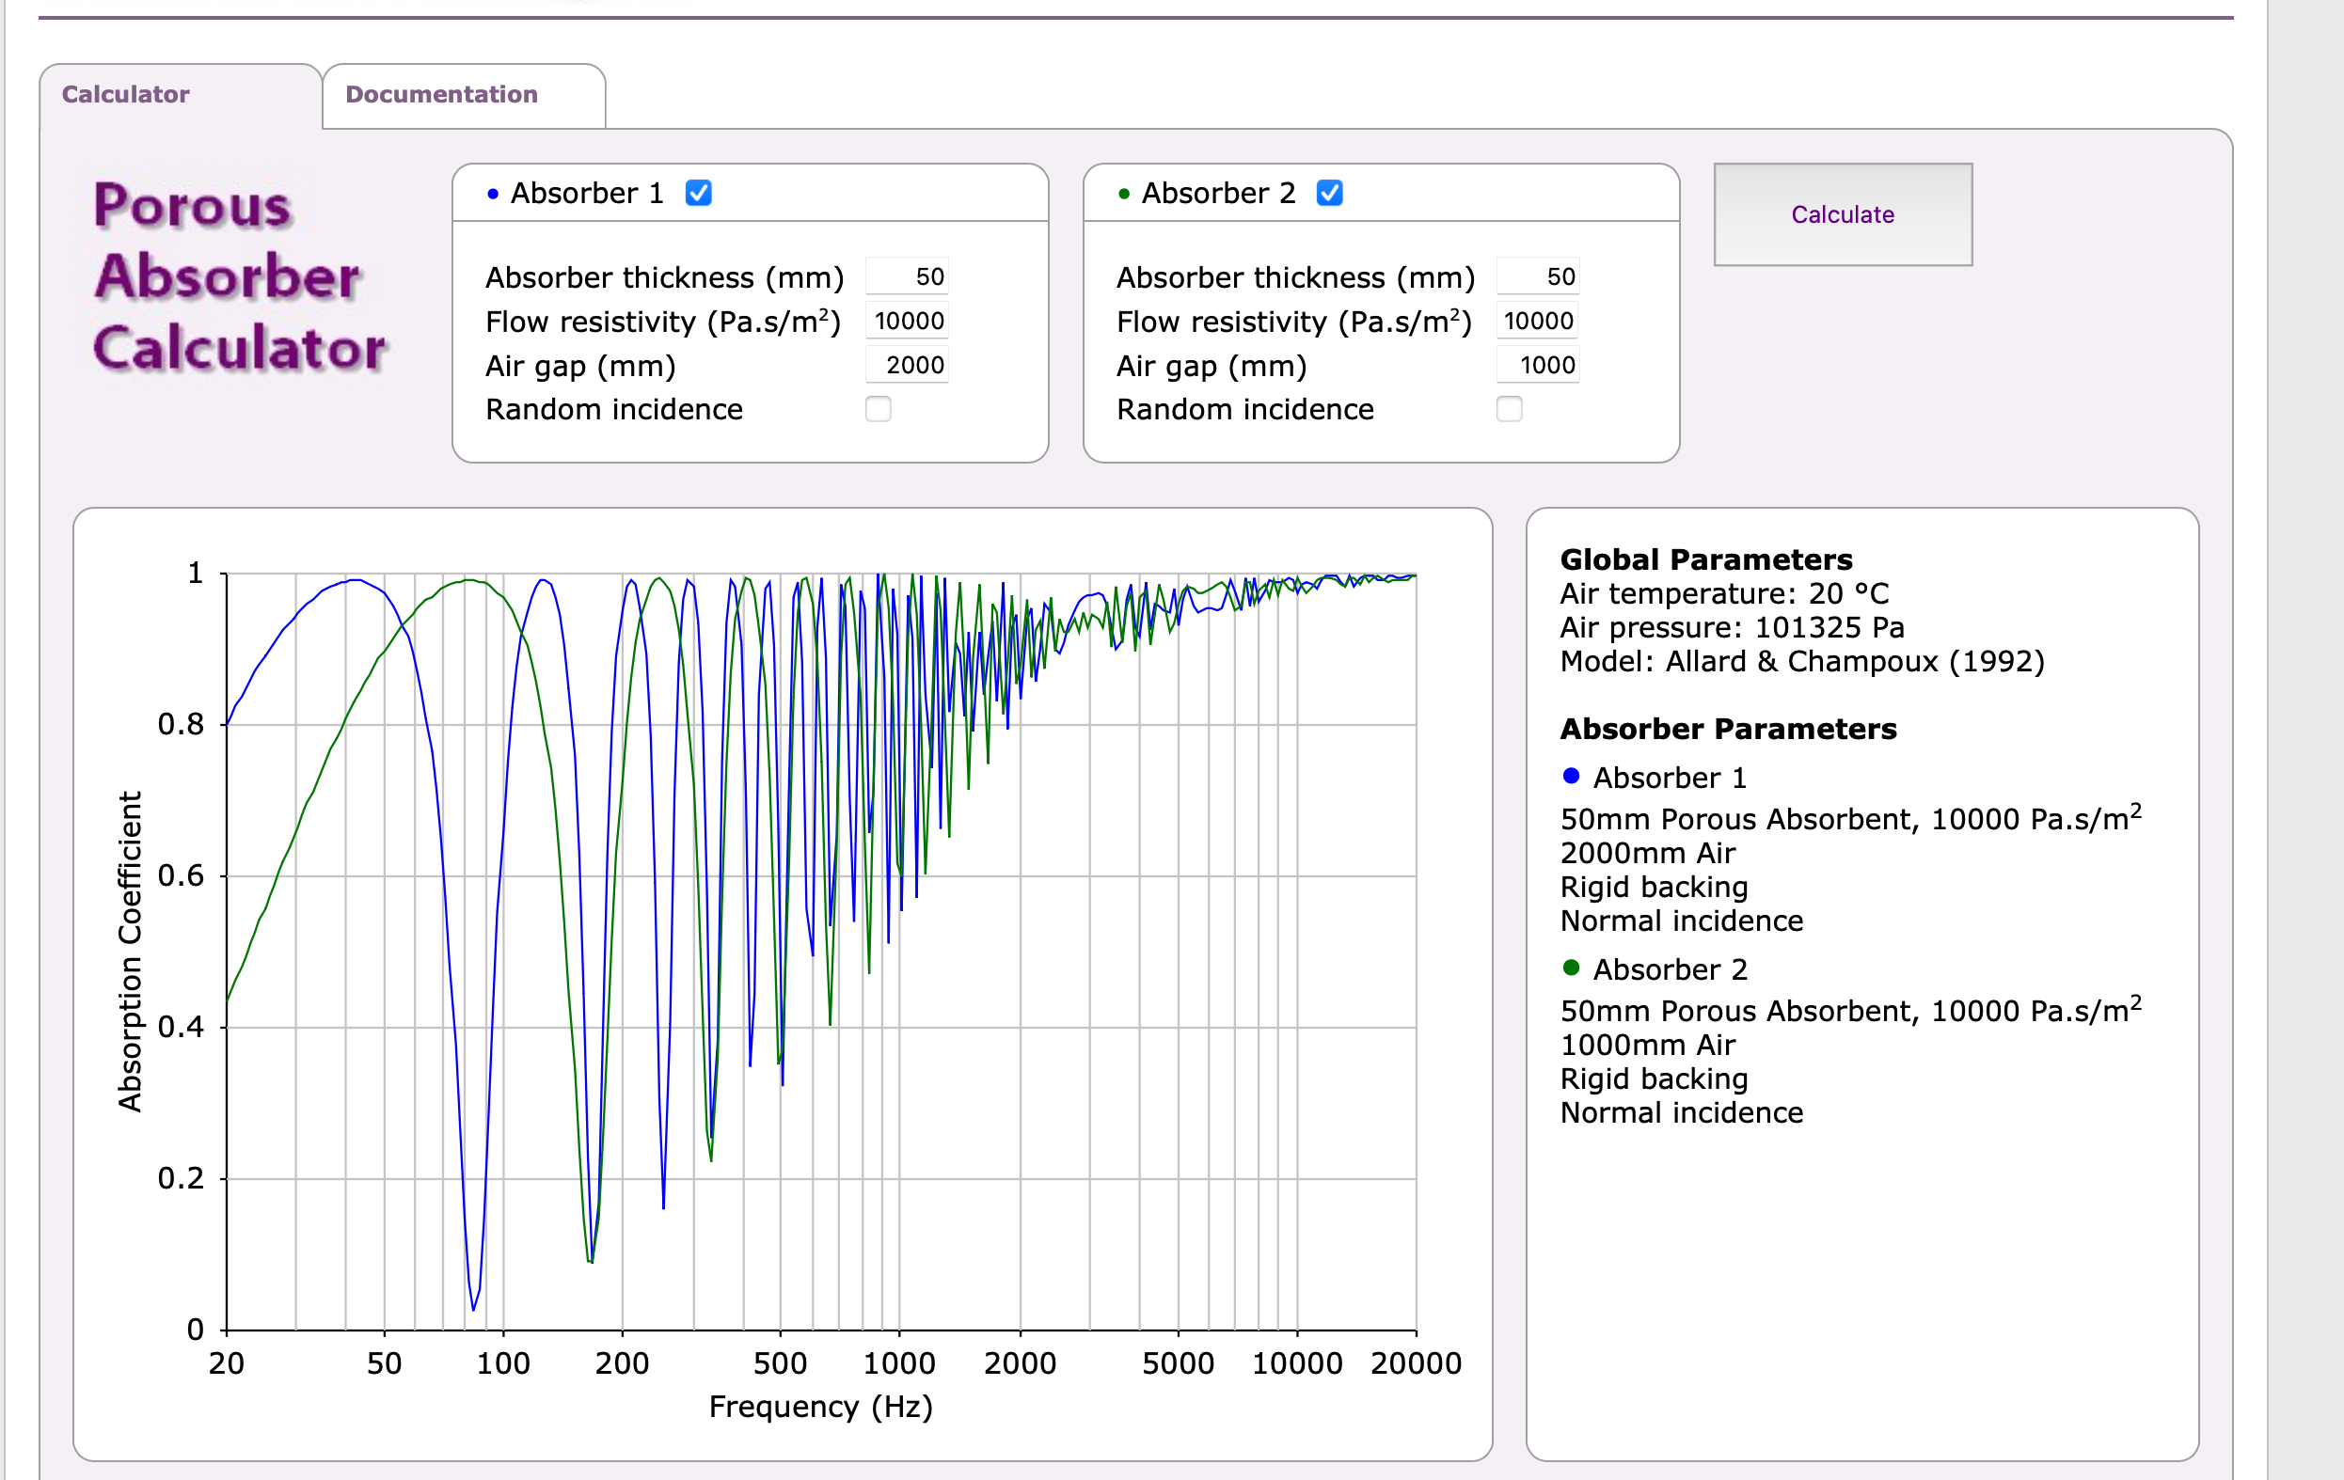Click 'Air pressure: 101325 Pa' text
This screenshot has width=2344, height=1480.
(1732, 627)
